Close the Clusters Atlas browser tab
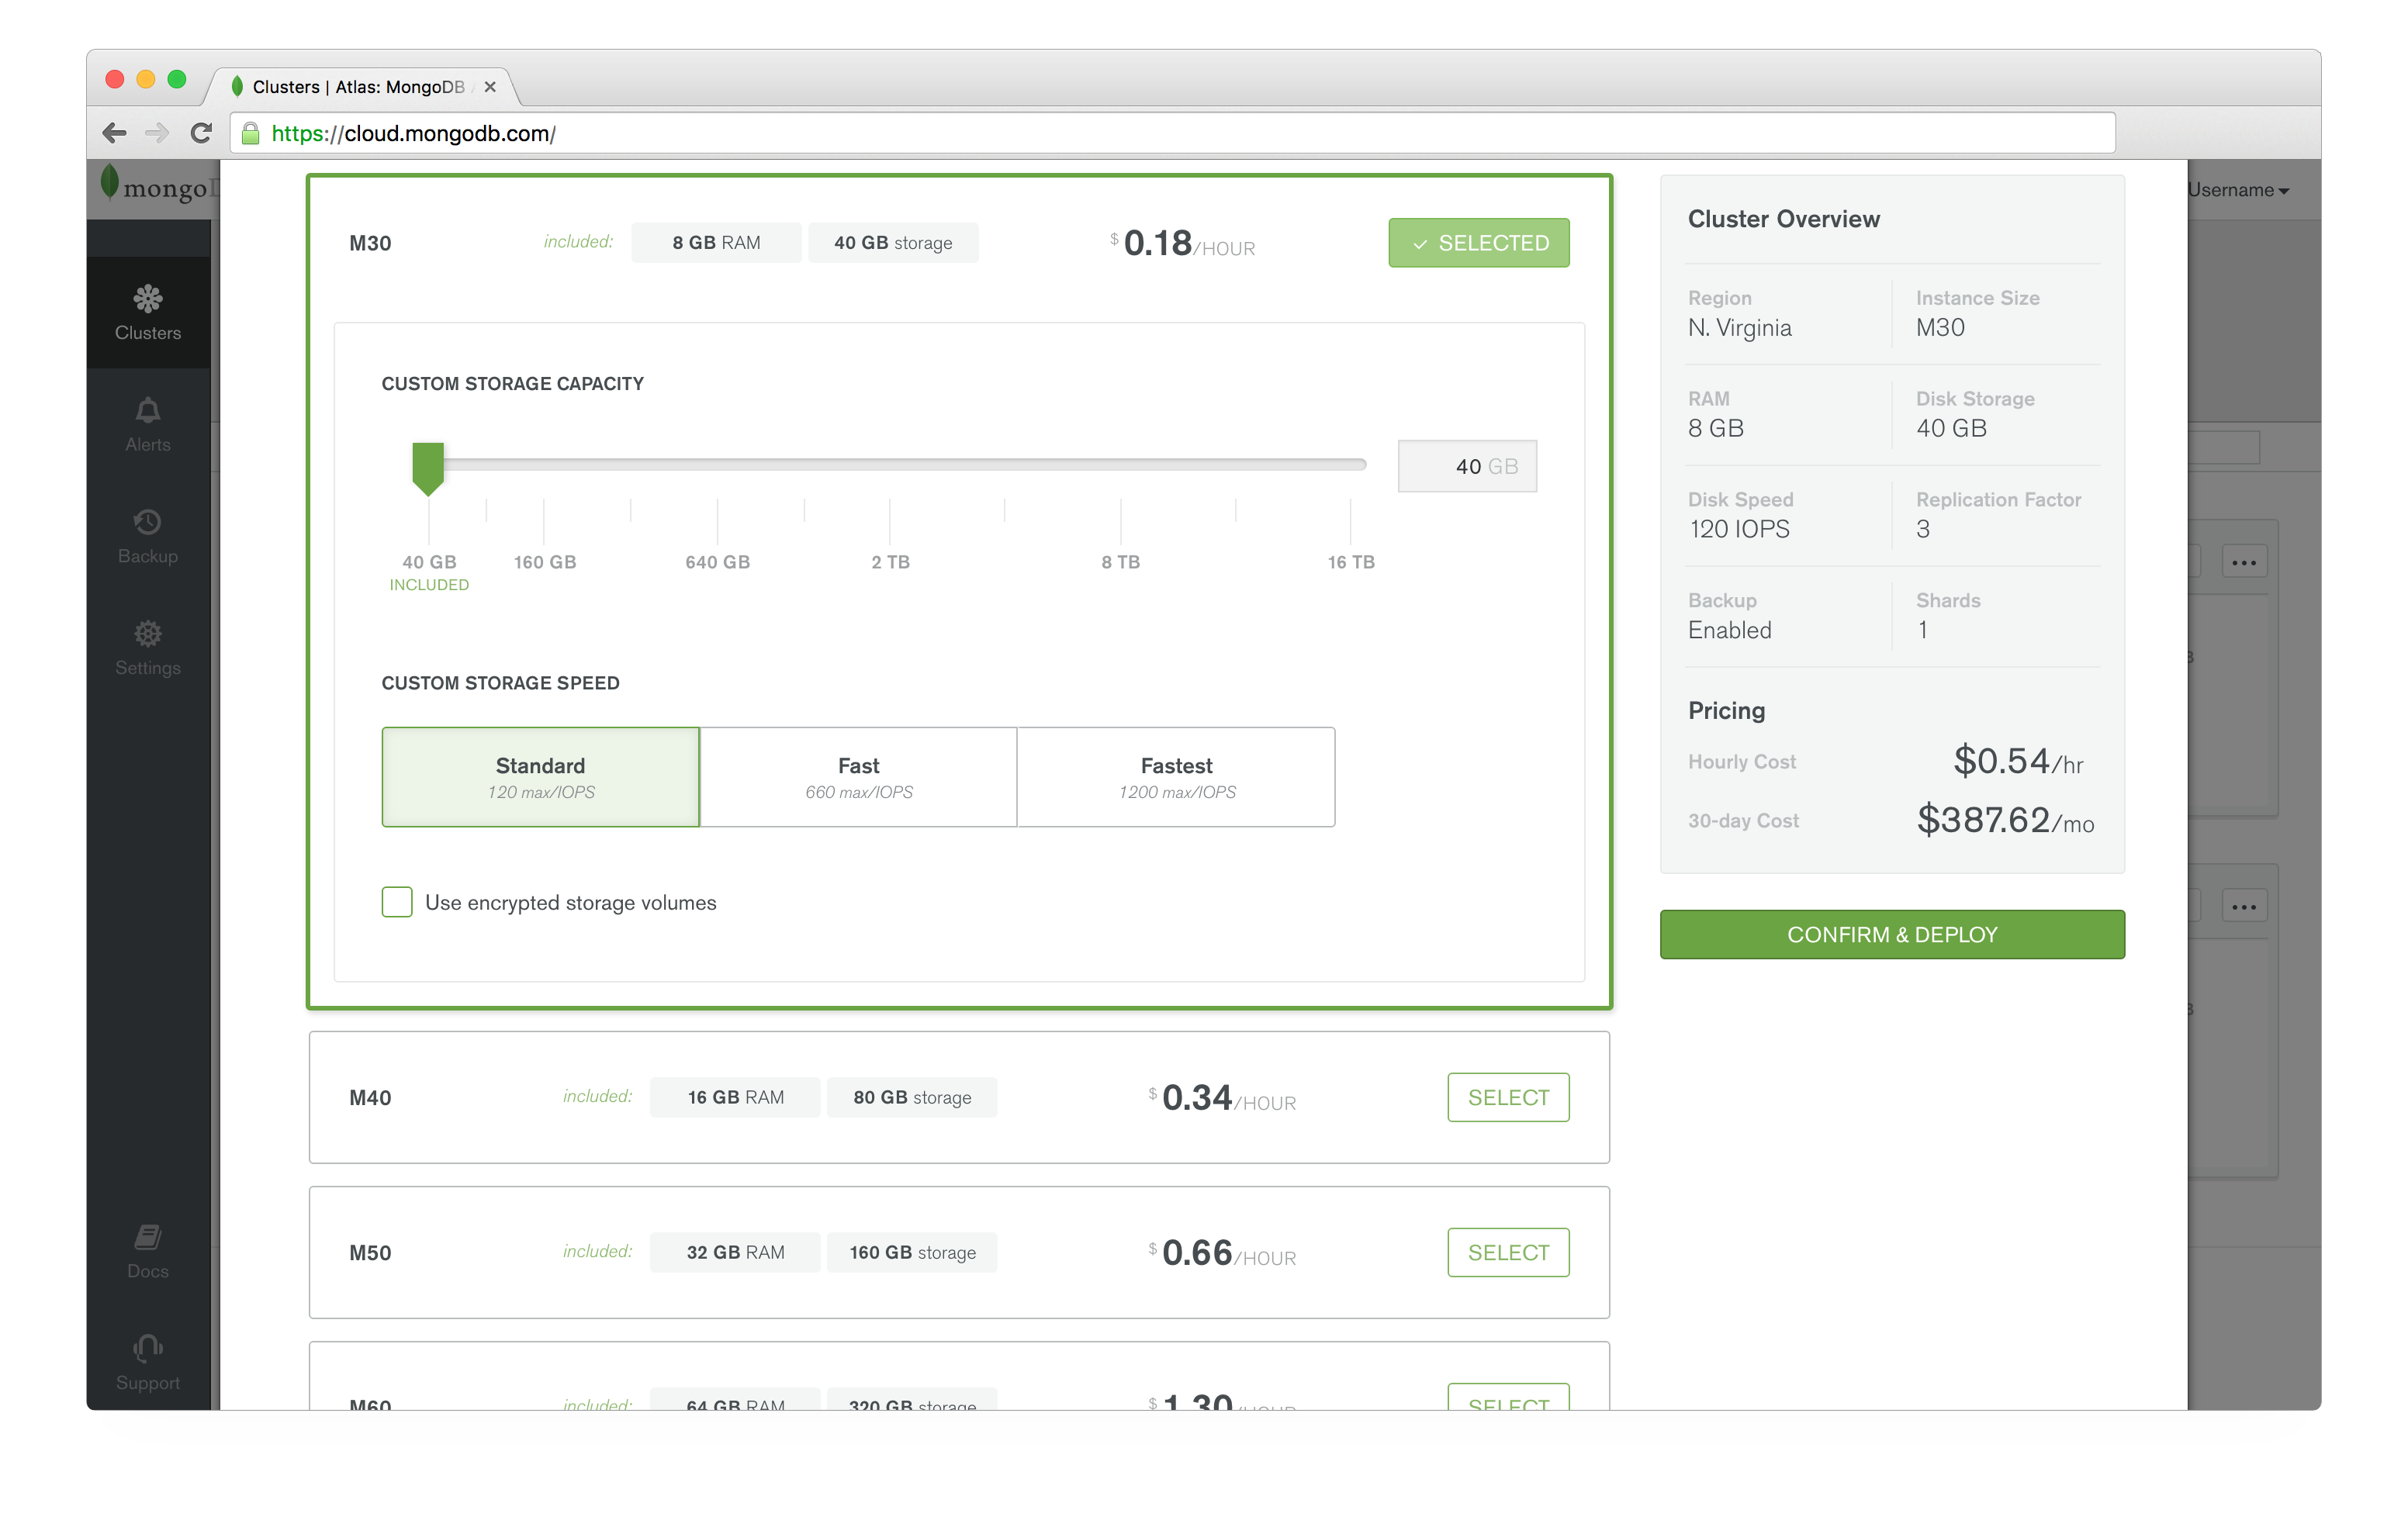The image size is (2408, 1534). 490,87
